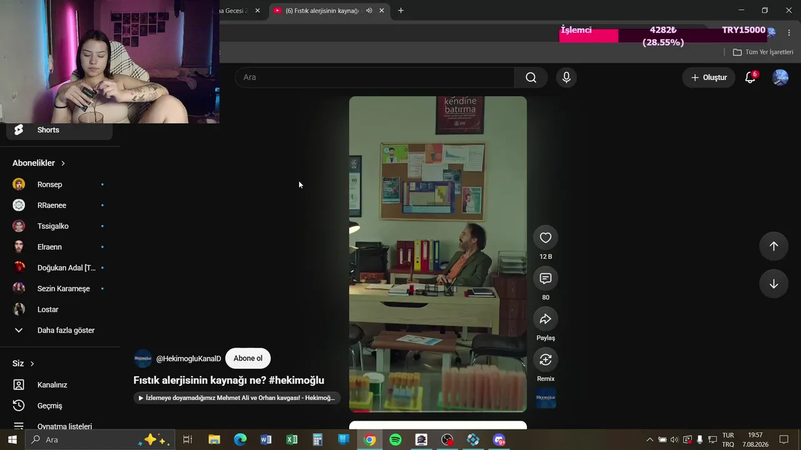Open Spotify from taskbar
The width and height of the screenshot is (801, 450).
(x=395, y=440)
